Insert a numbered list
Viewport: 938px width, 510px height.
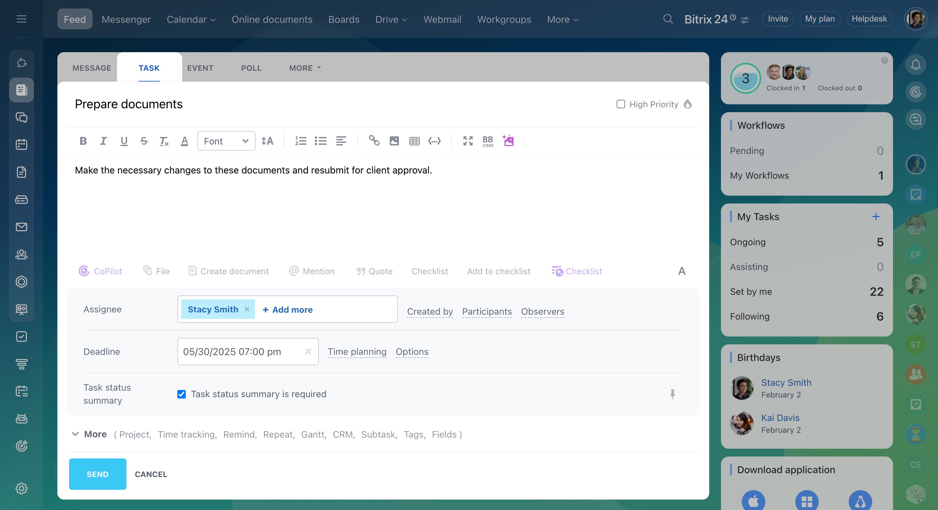tap(300, 141)
